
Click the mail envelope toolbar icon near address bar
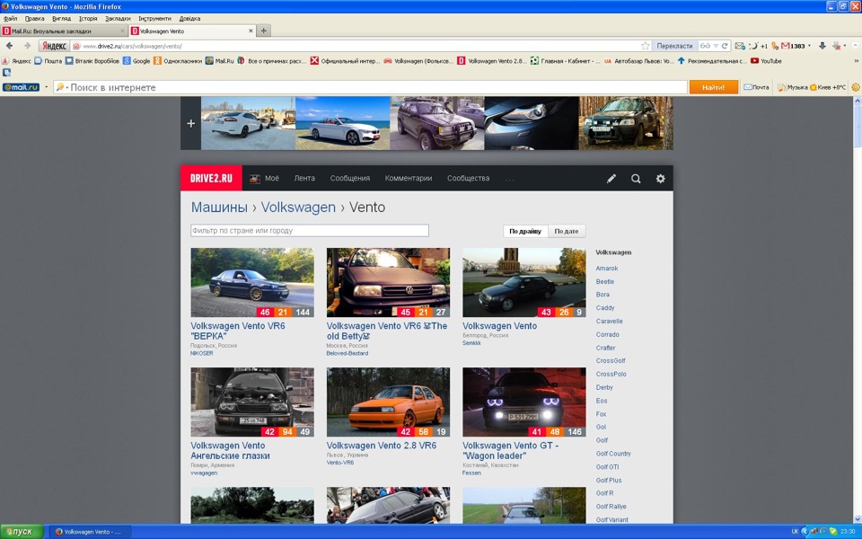[x=740, y=46]
